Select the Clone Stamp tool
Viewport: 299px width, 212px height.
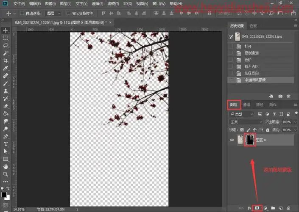click(x=6, y=91)
